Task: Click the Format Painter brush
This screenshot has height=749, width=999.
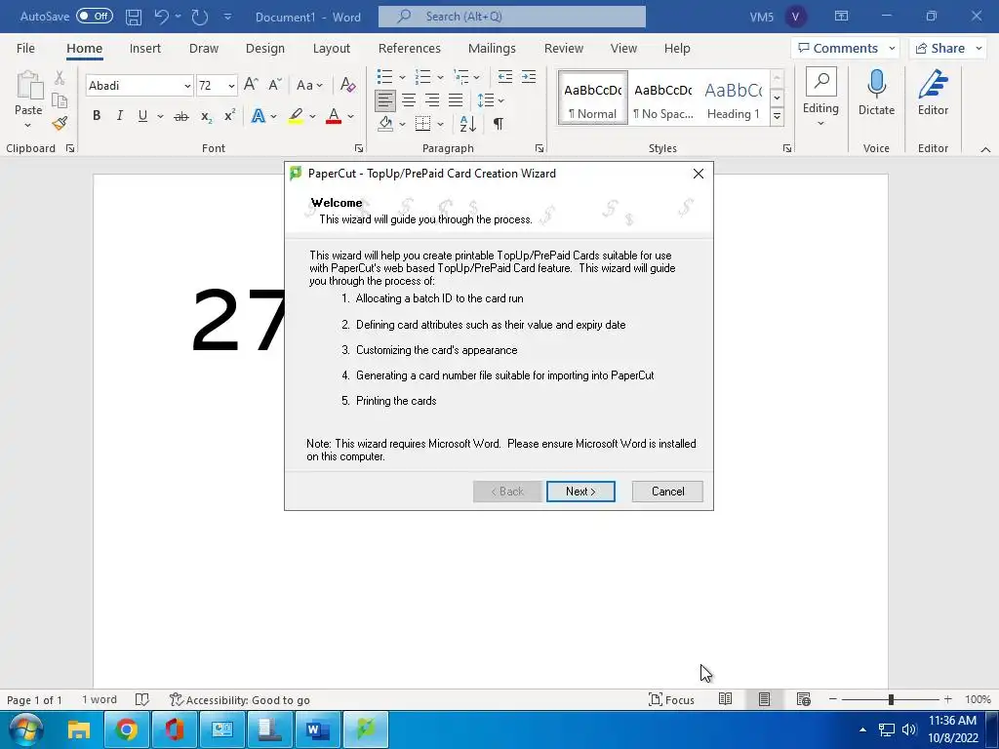Action: (x=60, y=124)
